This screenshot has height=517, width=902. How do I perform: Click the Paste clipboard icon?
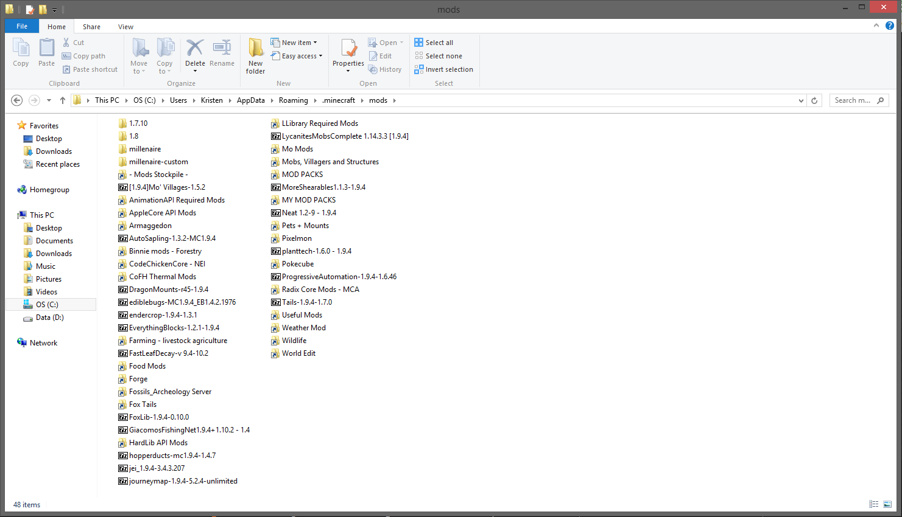coord(46,47)
